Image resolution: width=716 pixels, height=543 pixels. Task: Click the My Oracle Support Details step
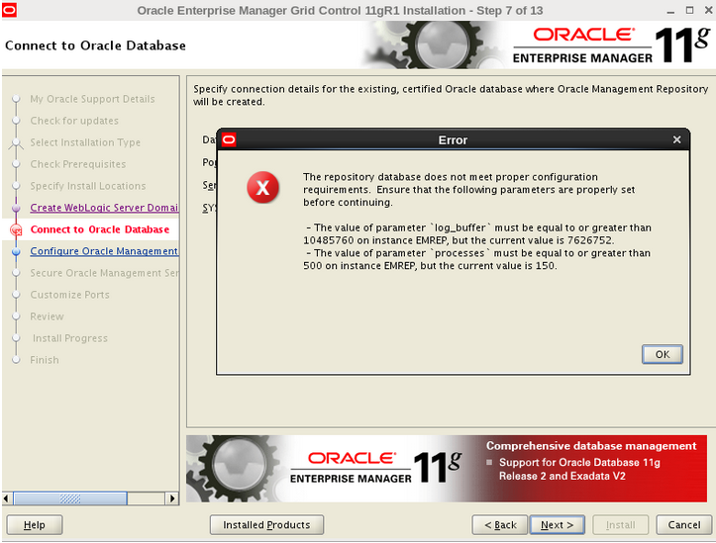click(92, 99)
